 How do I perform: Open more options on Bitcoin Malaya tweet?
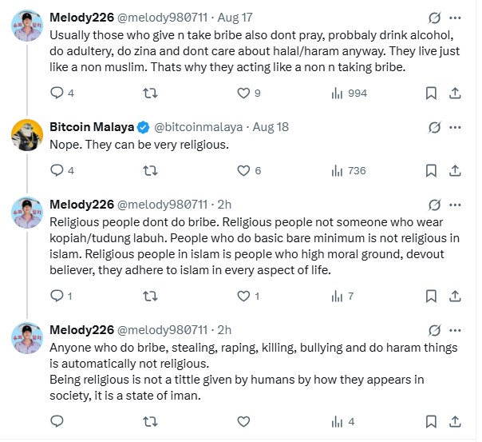(x=455, y=127)
